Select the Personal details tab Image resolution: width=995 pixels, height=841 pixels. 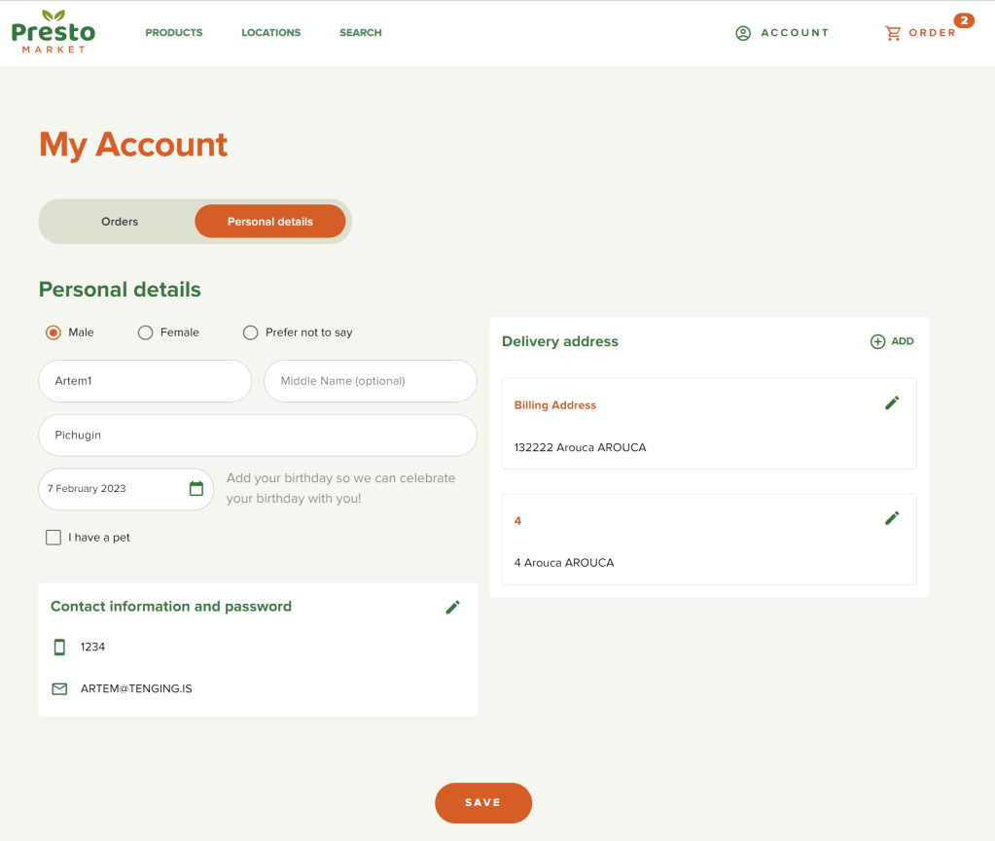point(270,222)
